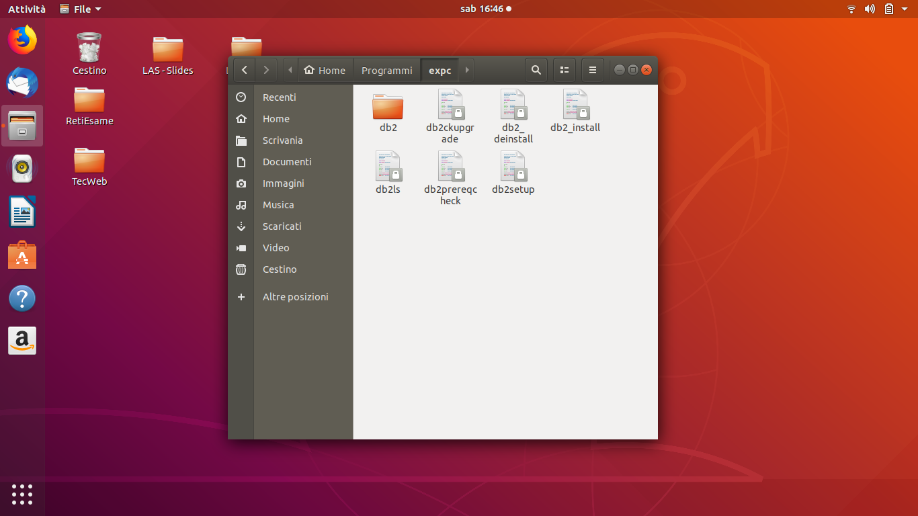Launch Firefox from the dock
918x516 pixels.
tap(22, 40)
